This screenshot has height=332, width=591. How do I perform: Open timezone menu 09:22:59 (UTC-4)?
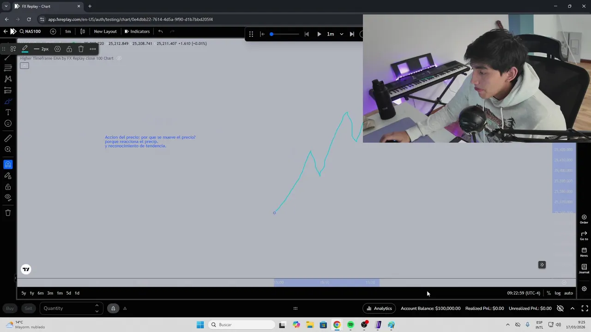pos(524,293)
